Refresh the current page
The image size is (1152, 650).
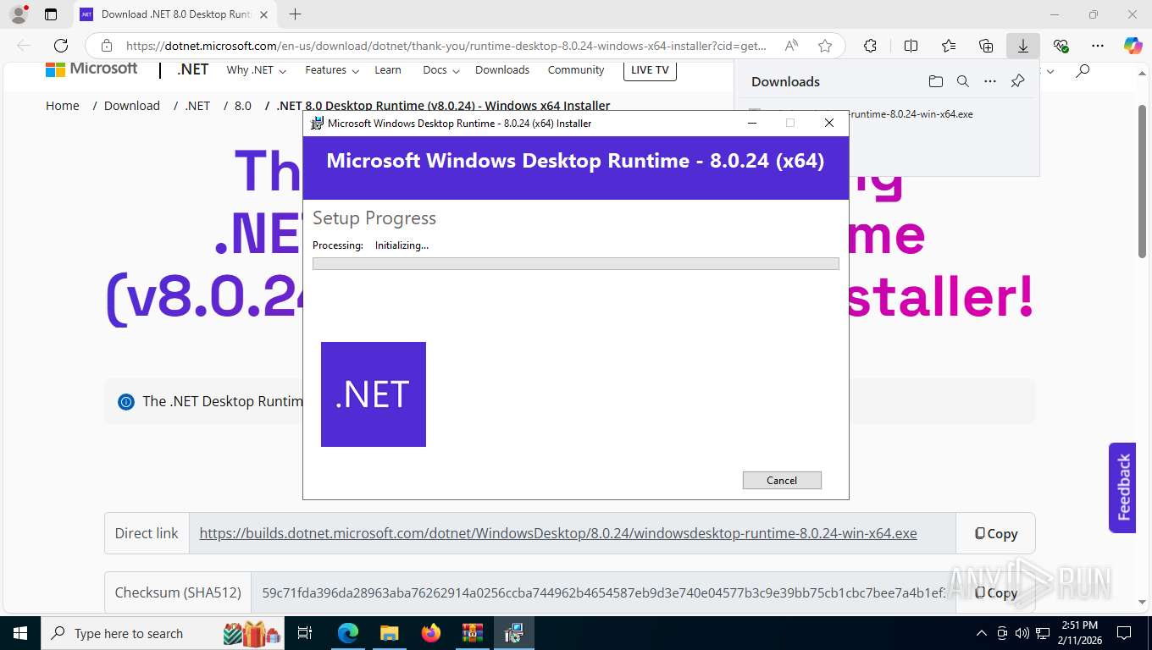pyautogui.click(x=60, y=46)
